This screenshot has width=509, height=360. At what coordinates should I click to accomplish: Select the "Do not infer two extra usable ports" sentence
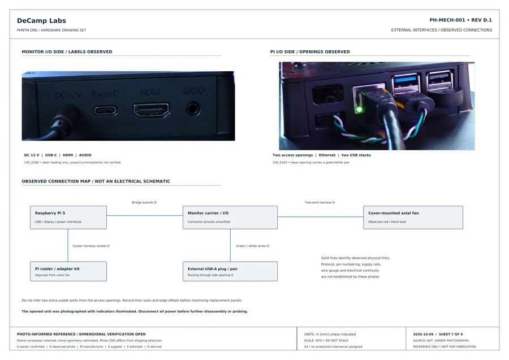click(132, 300)
